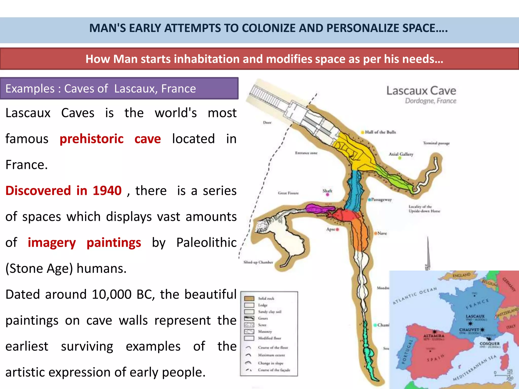Screen dimensions: 519x389
Task: Click the orange dot next to Nave
Action: pos(376,233)
